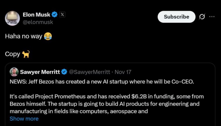Click the laughing crying emoji
Screen dimensions: 221x126
point(48,36)
